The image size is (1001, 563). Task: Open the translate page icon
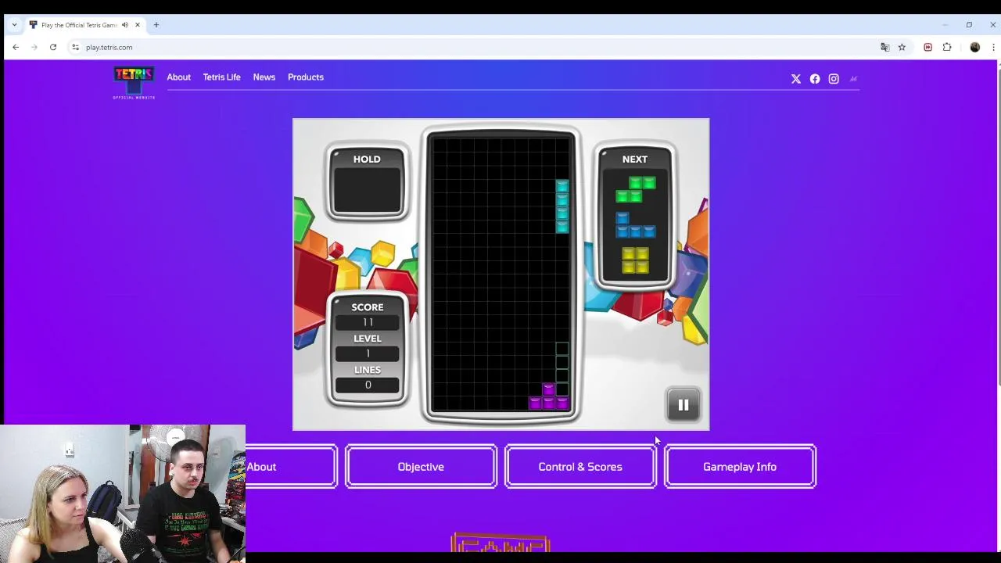pos(885,48)
